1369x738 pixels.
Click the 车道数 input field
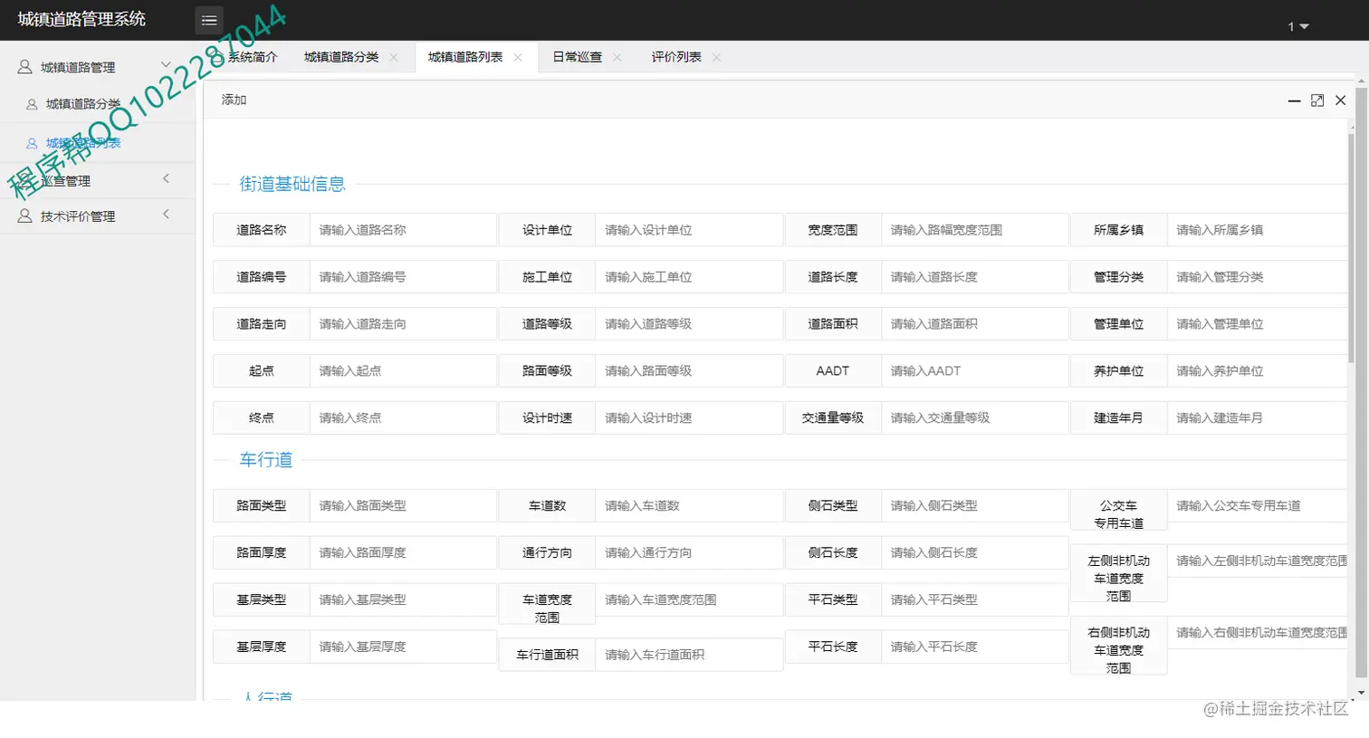point(689,506)
